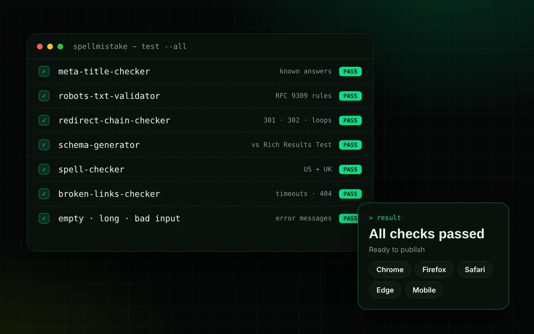Select the Edge browser chip

click(x=385, y=290)
